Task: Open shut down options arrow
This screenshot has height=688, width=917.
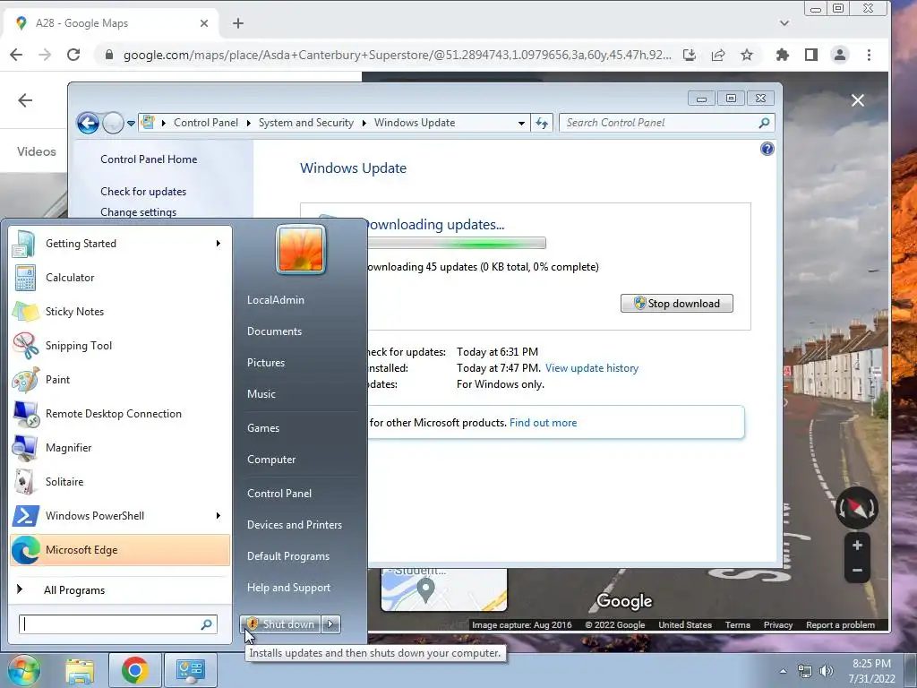Action: point(331,624)
